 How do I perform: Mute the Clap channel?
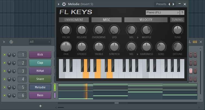[5, 63]
